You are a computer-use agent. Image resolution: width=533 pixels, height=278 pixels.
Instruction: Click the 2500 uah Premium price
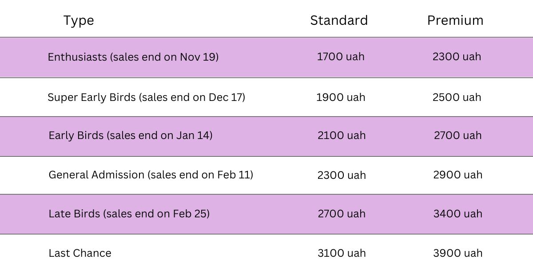click(457, 97)
